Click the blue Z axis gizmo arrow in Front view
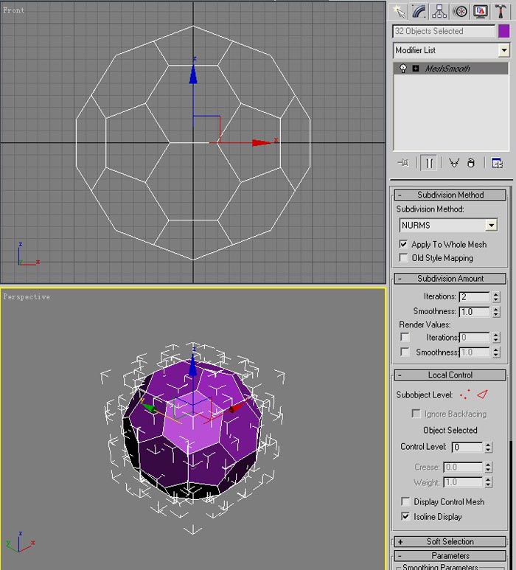 click(193, 74)
